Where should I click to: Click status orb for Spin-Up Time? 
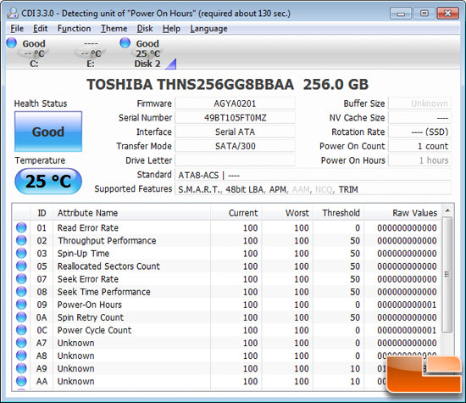(x=21, y=253)
